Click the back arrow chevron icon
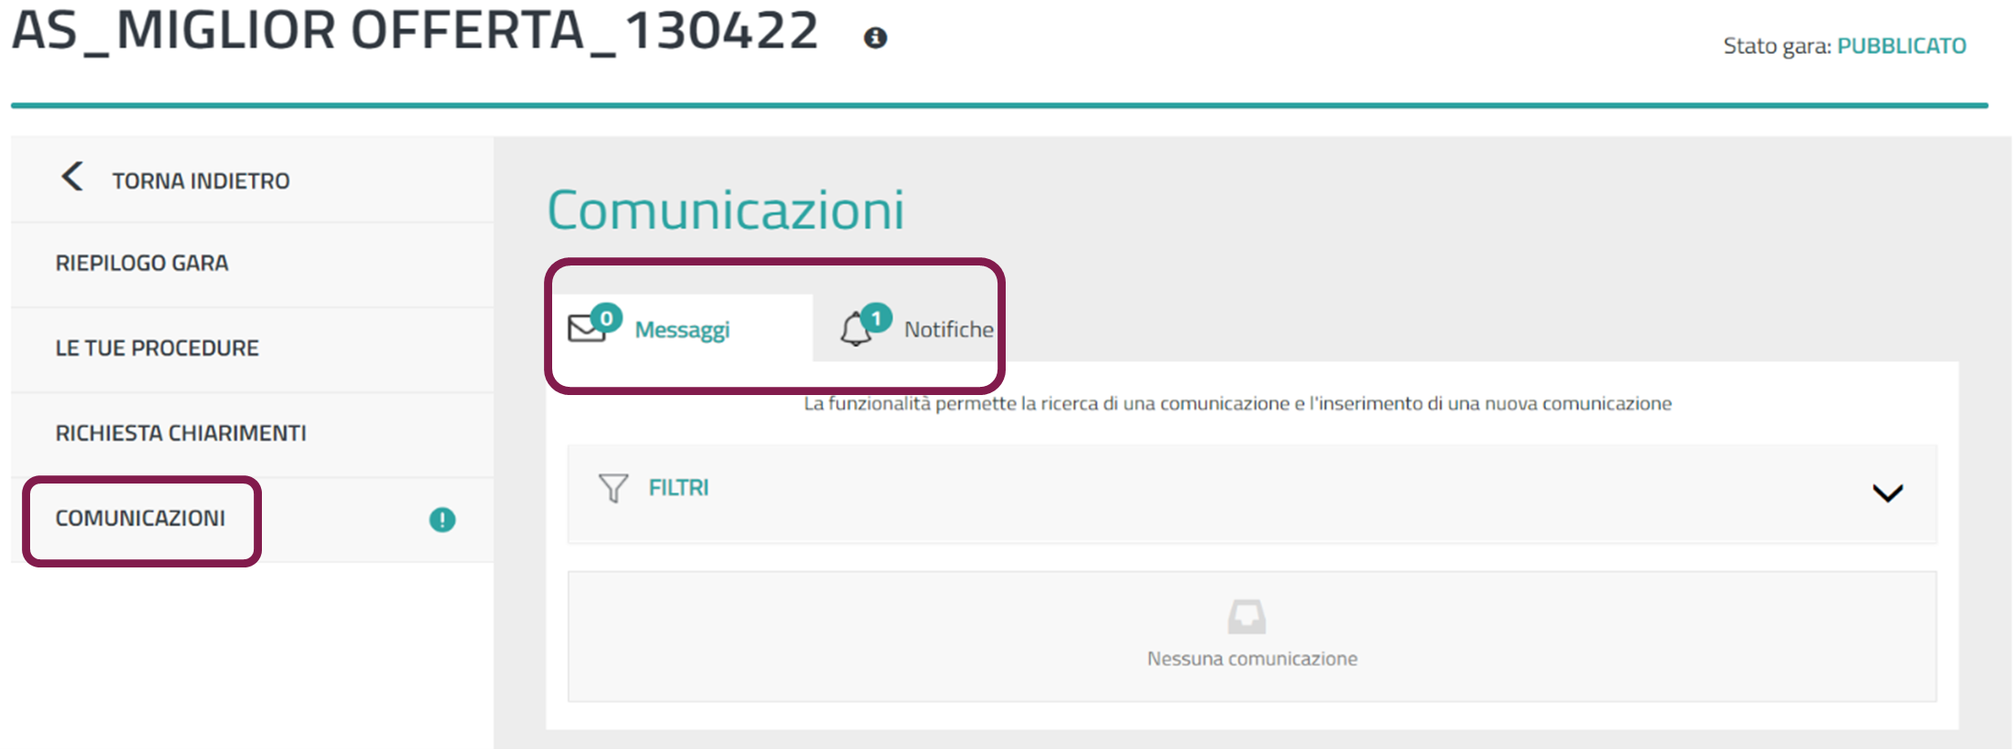This screenshot has width=2016, height=749. [72, 176]
